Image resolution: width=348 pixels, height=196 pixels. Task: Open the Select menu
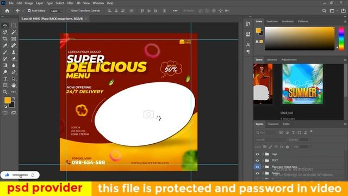60,3
